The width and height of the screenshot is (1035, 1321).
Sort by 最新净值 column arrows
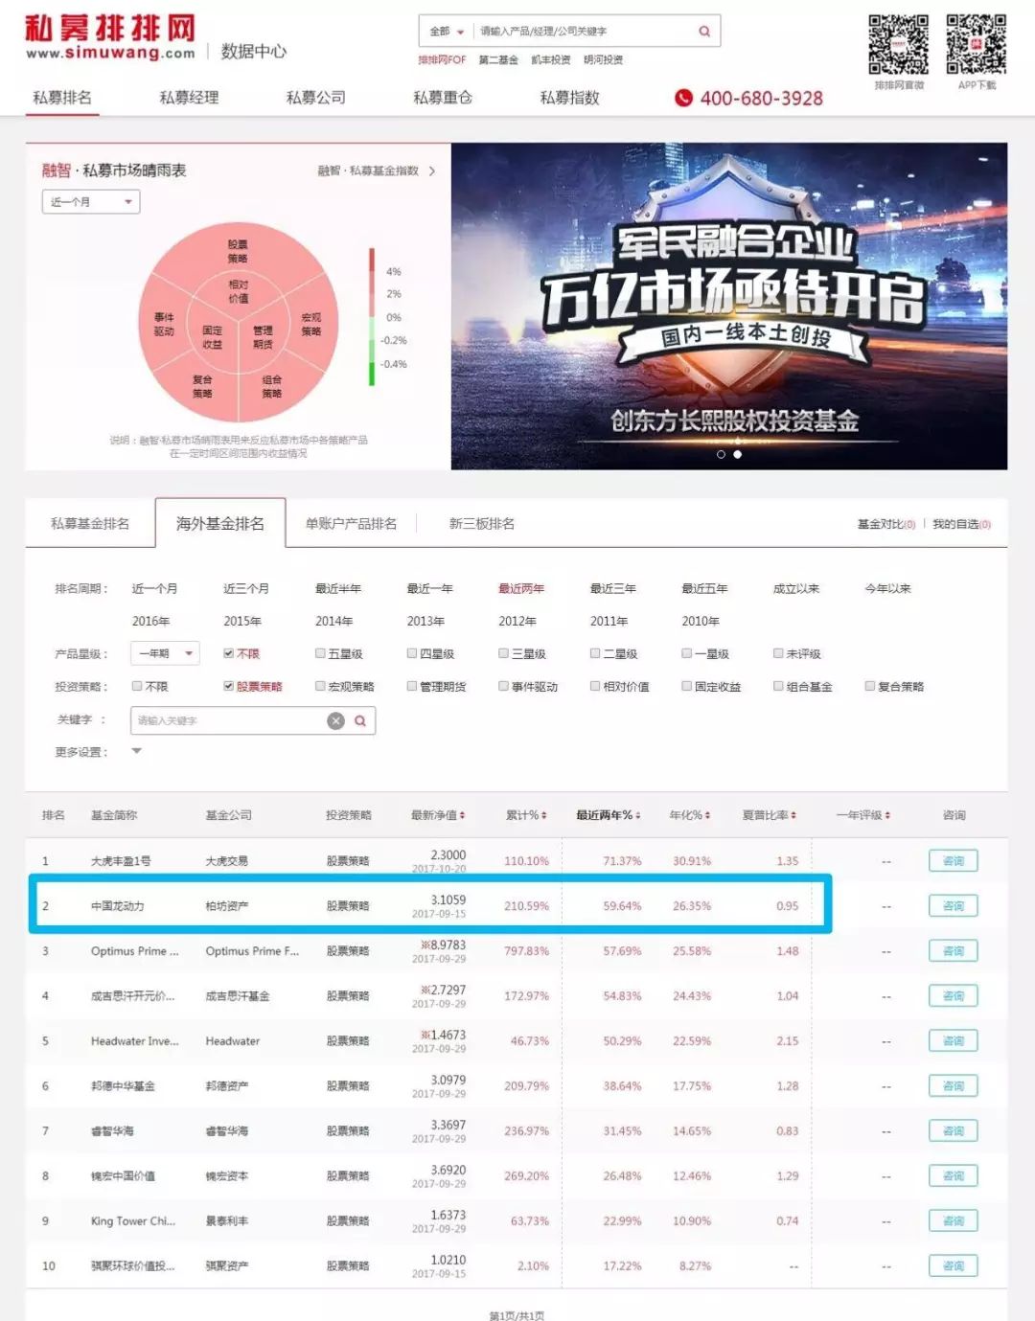pos(462,815)
